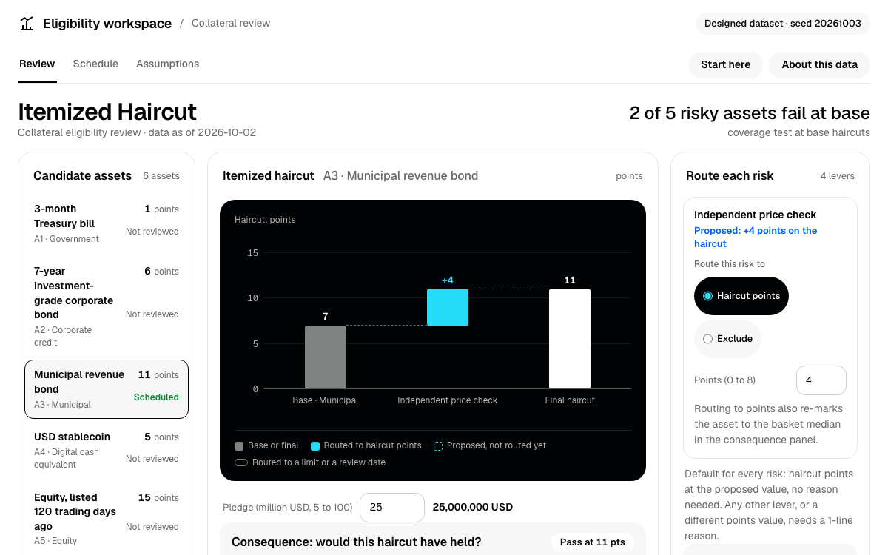Click the green Scheduled status label

(156, 397)
